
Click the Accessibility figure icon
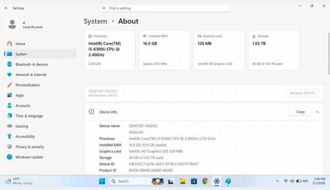pyautogui.click(x=9, y=136)
